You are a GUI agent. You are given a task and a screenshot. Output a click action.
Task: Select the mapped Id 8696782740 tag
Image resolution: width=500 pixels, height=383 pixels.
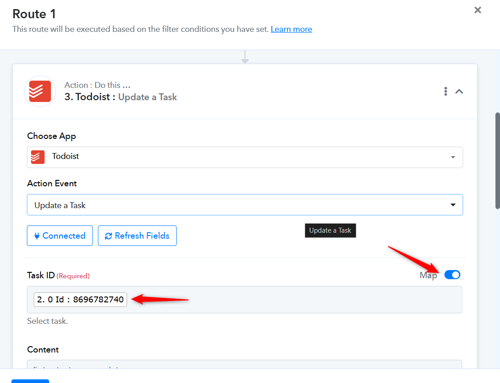(x=80, y=300)
